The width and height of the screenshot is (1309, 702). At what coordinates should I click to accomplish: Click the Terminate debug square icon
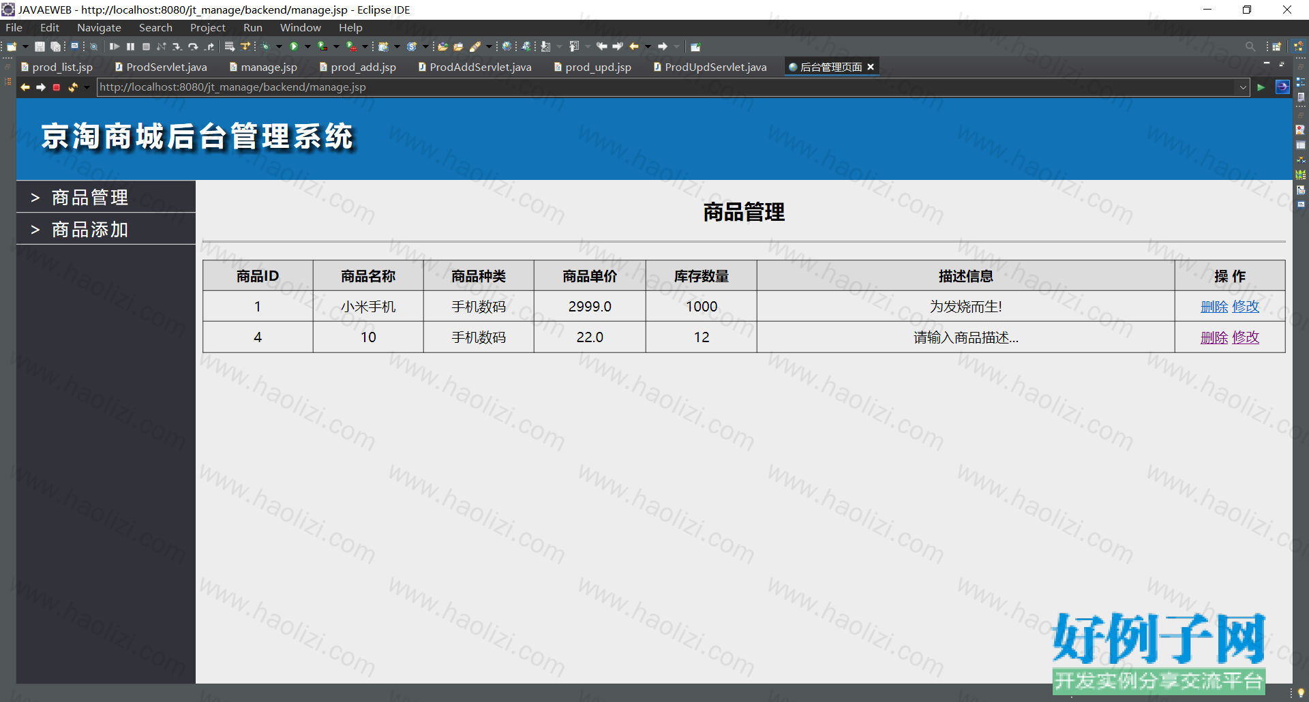pos(146,46)
